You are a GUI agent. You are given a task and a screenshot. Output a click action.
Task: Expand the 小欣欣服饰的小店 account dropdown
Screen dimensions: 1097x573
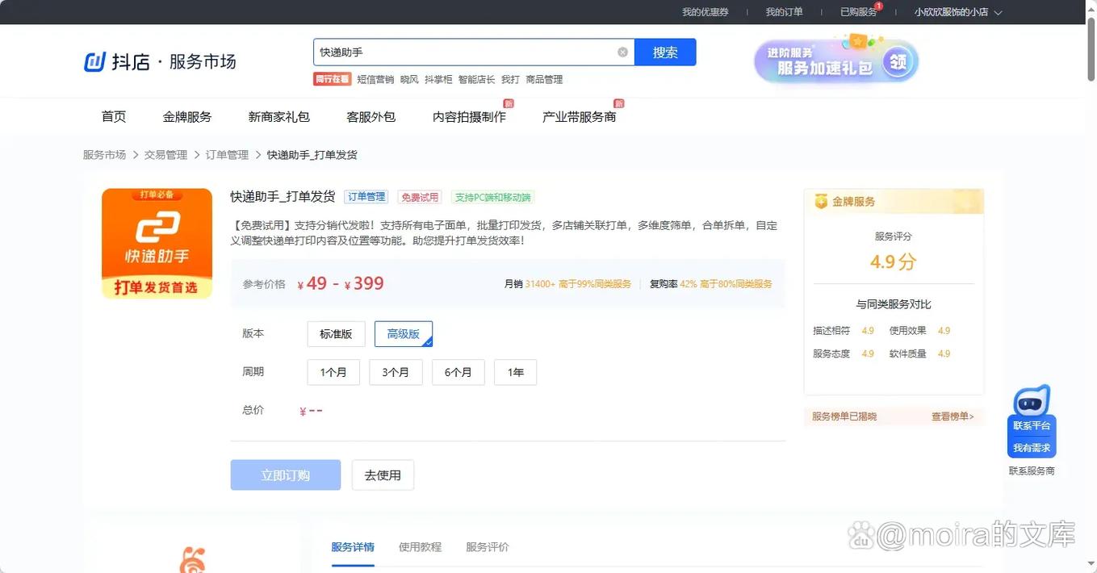tap(958, 12)
